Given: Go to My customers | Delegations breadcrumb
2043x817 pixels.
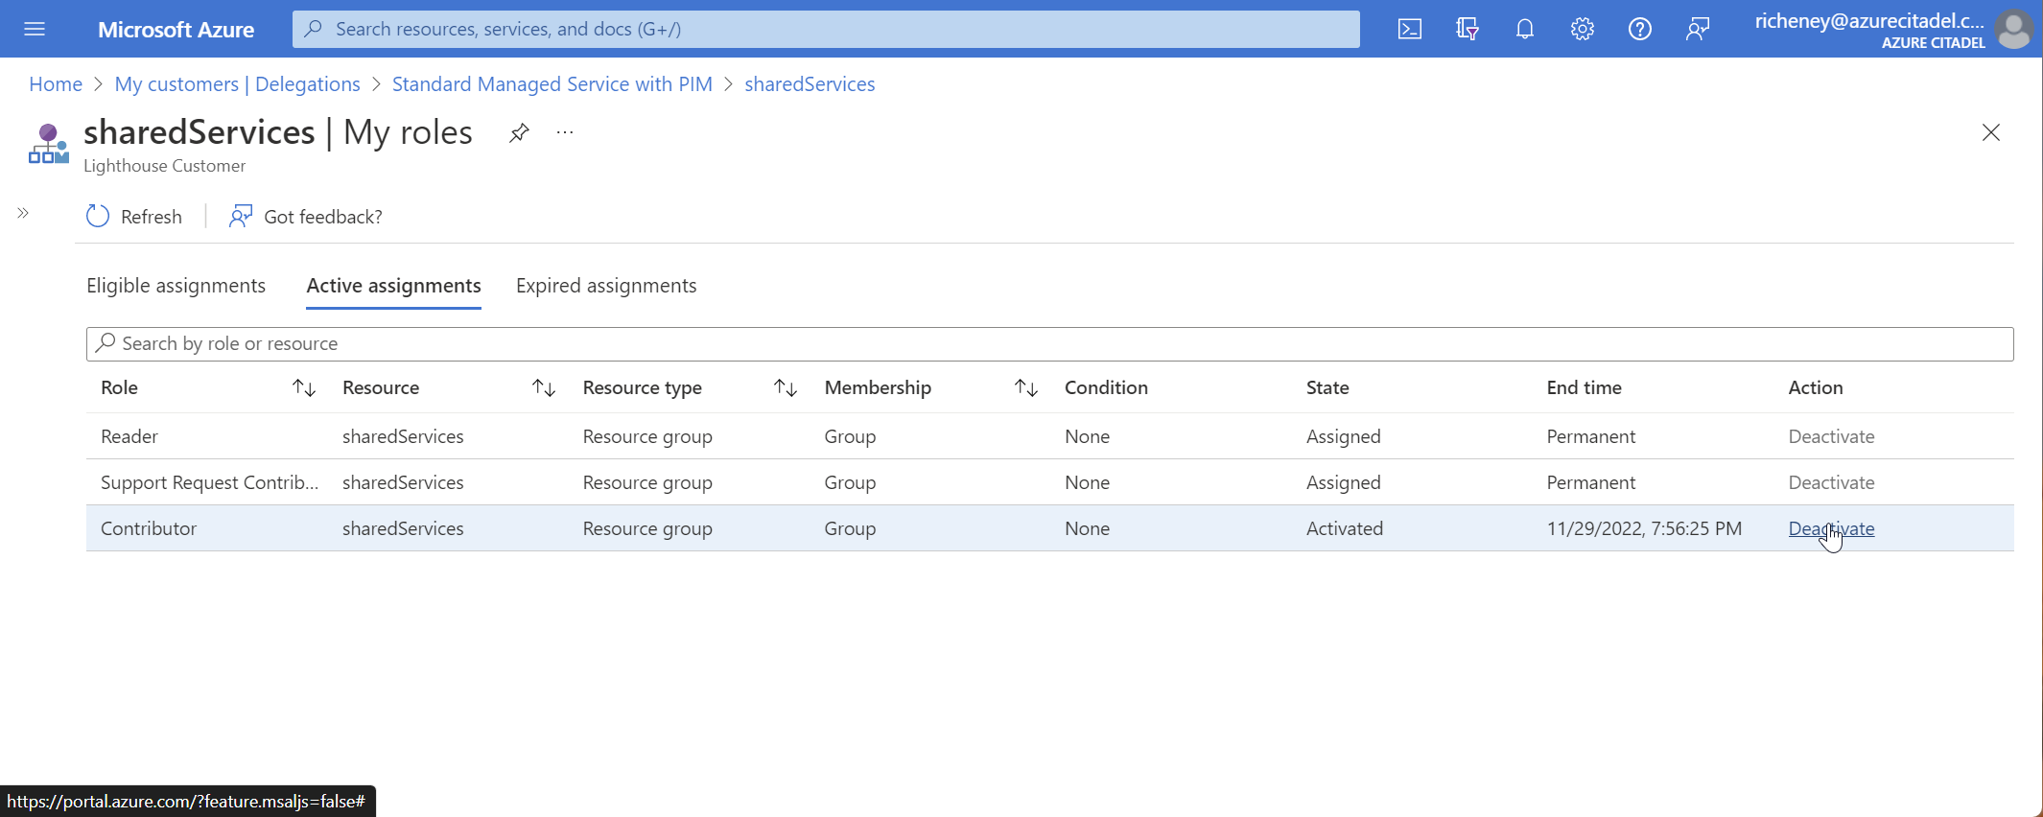Looking at the screenshot, I should [x=237, y=84].
